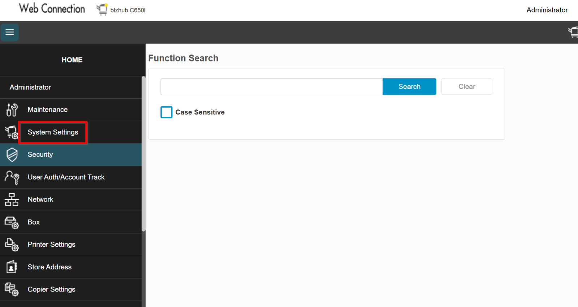Click the Copier Settings icon
Image resolution: width=578 pixels, height=307 pixels.
(x=12, y=290)
